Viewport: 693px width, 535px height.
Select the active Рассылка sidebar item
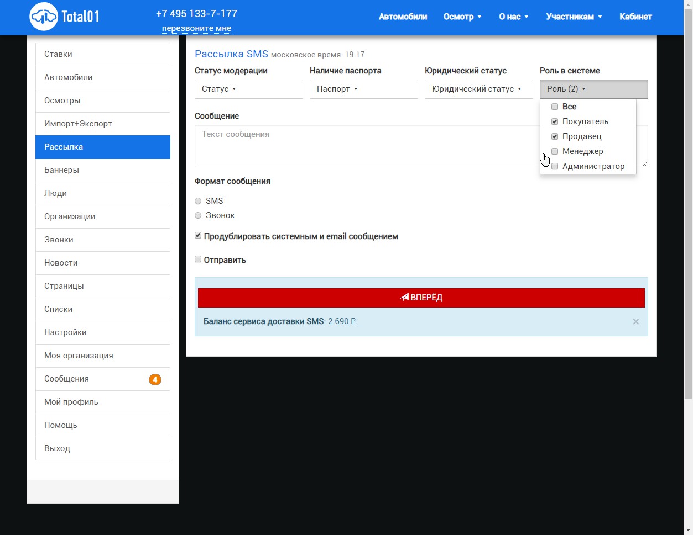[x=103, y=147]
